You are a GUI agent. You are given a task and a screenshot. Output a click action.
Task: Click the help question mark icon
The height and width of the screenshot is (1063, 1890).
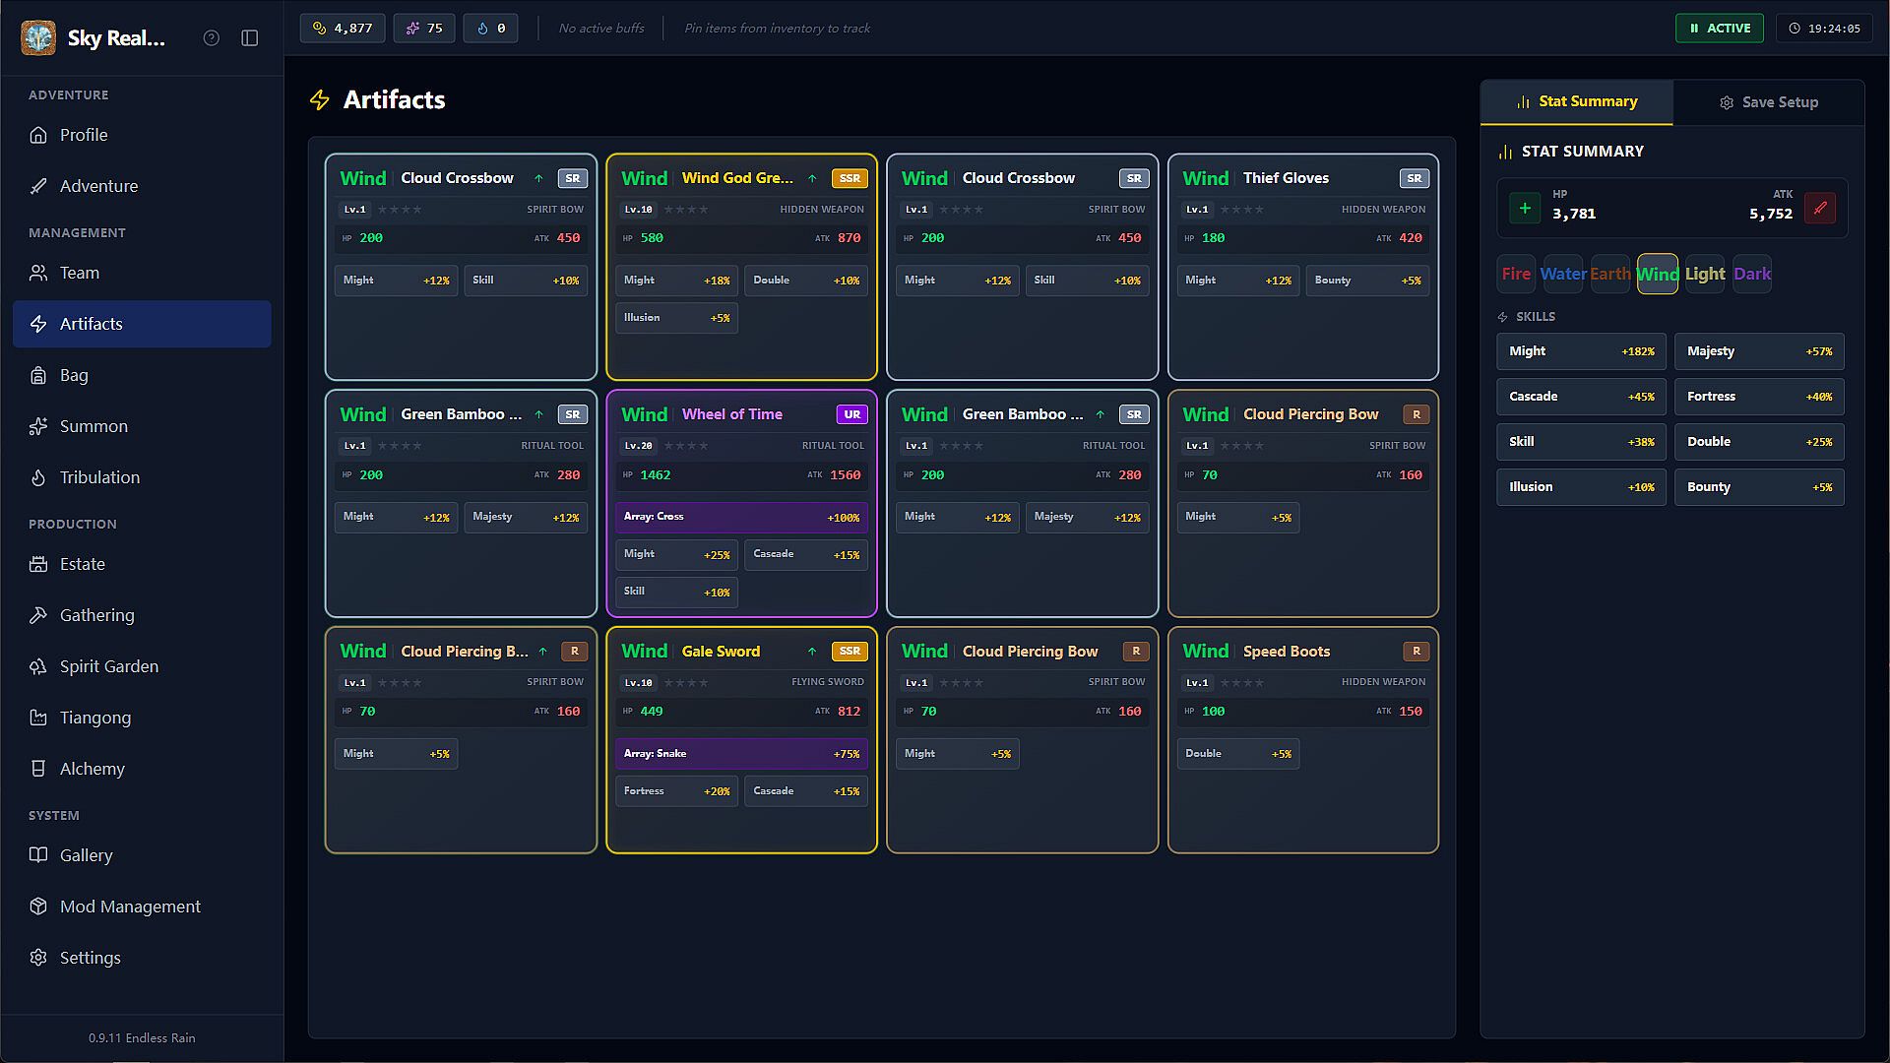pos(211,37)
